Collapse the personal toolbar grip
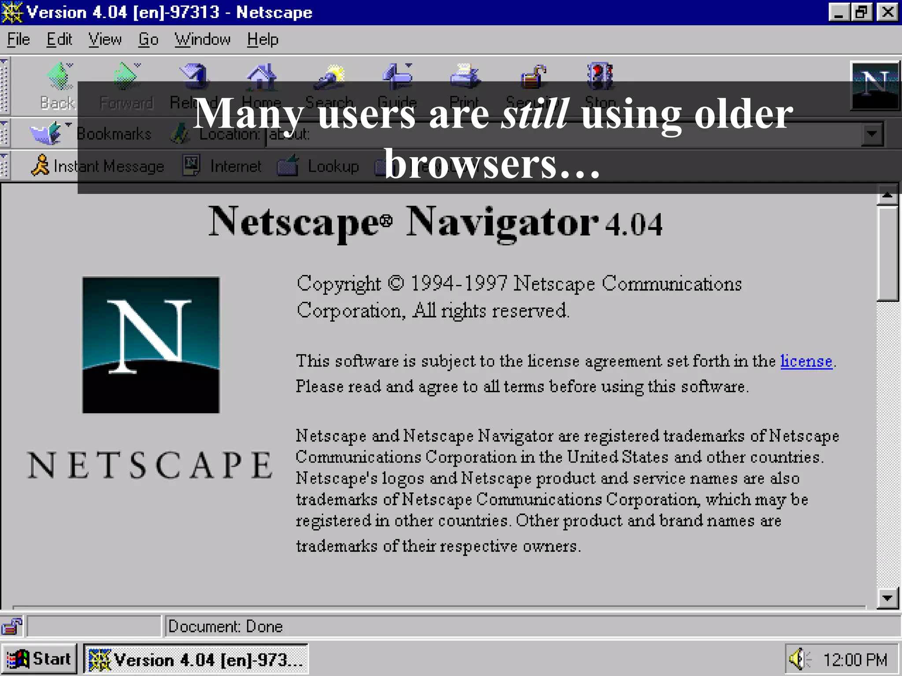 (x=4, y=166)
